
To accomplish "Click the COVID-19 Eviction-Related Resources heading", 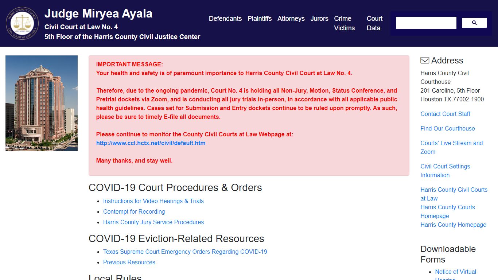I will coord(176,238).
